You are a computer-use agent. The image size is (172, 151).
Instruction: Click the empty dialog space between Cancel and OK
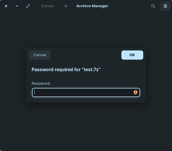tap(86, 55)
